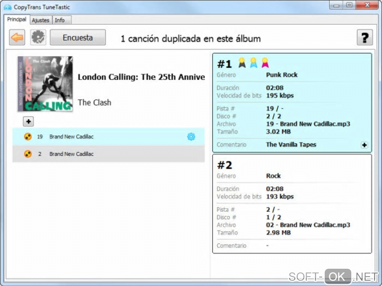382x286 pixels.
Task: Click artist name The Clash
Action: (x=94, y=102)
